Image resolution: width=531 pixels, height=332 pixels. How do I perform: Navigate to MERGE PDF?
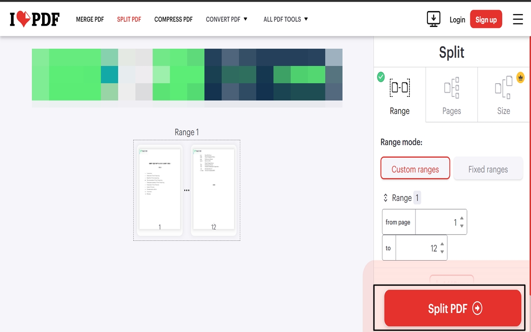90,19
